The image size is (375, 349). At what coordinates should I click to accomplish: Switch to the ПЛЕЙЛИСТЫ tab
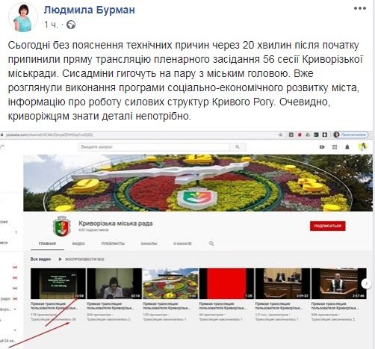[113, 244]
